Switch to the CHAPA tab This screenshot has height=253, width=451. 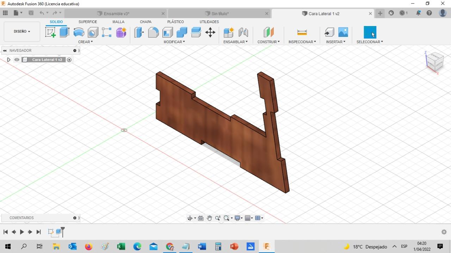(146, 22)
